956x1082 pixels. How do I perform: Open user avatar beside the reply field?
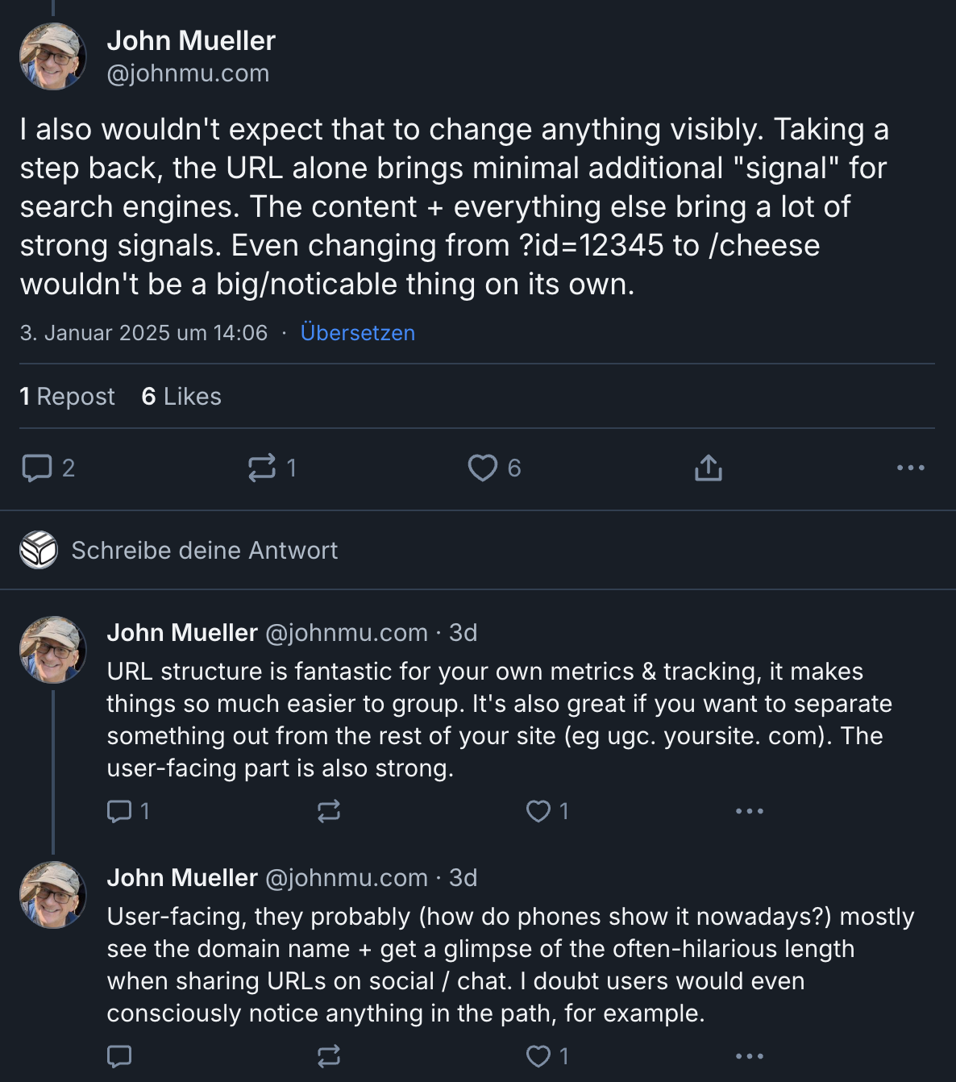click(39, 551)
